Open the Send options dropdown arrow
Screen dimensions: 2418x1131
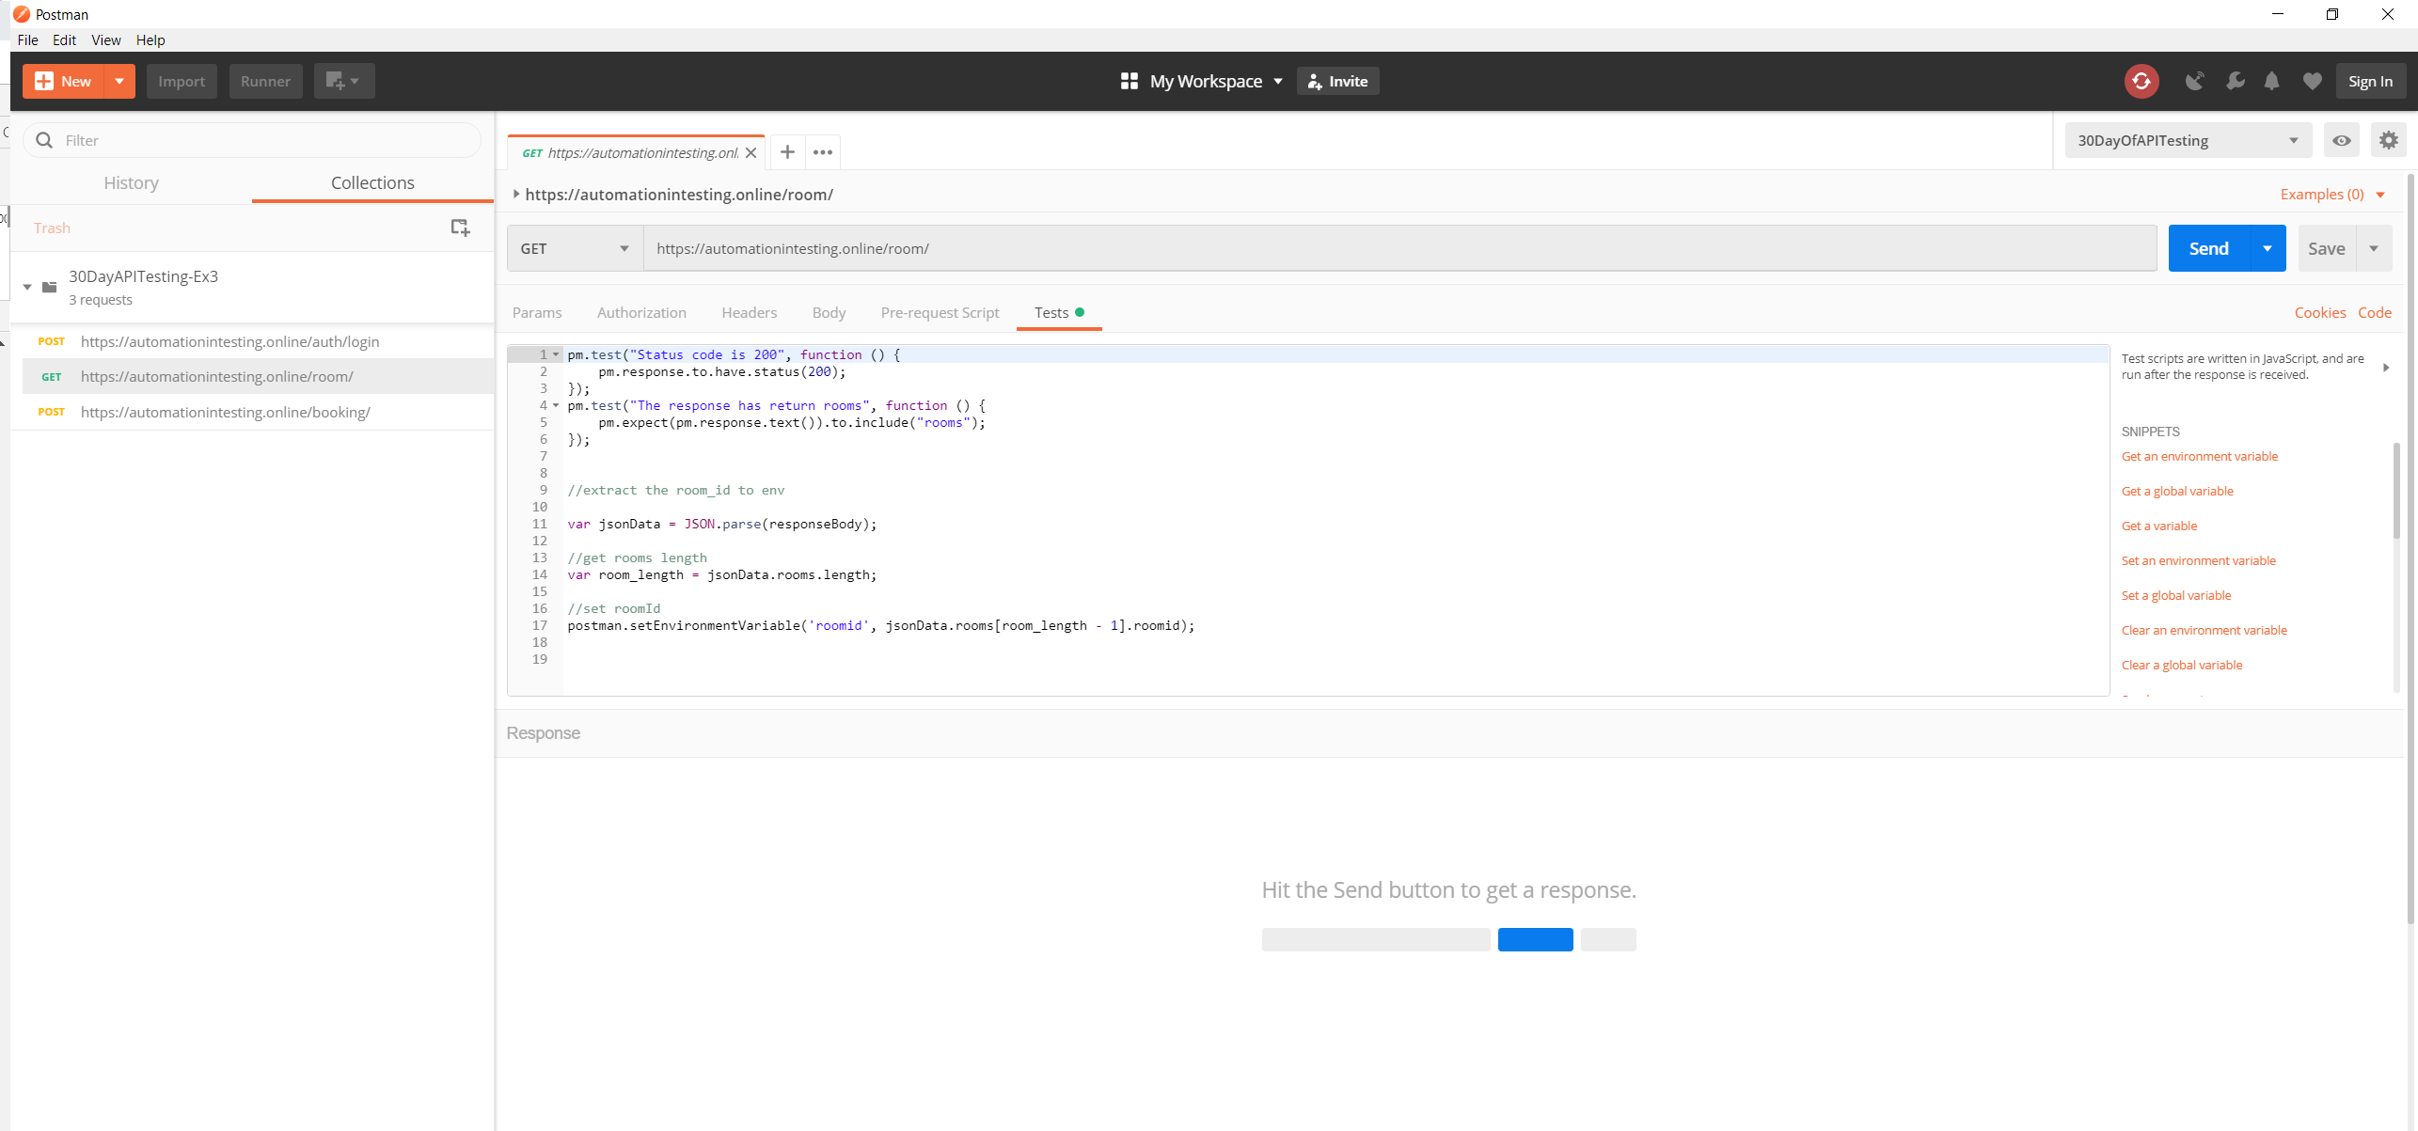(2268, 248)
